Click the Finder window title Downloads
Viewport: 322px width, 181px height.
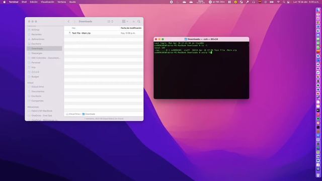tap(86, 21)
